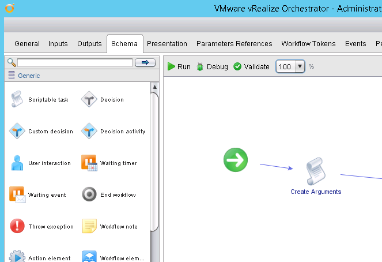
Task: Choose the Waiting timer icon
Action: pos(89,163)
